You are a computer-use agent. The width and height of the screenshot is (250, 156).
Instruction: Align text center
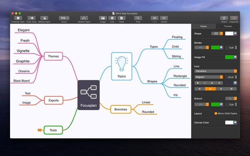(x=210, y=89)
